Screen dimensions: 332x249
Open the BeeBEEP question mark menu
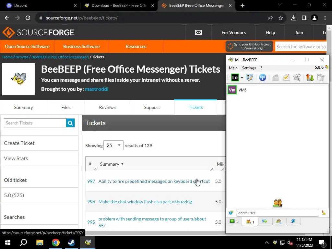point(261,68)
